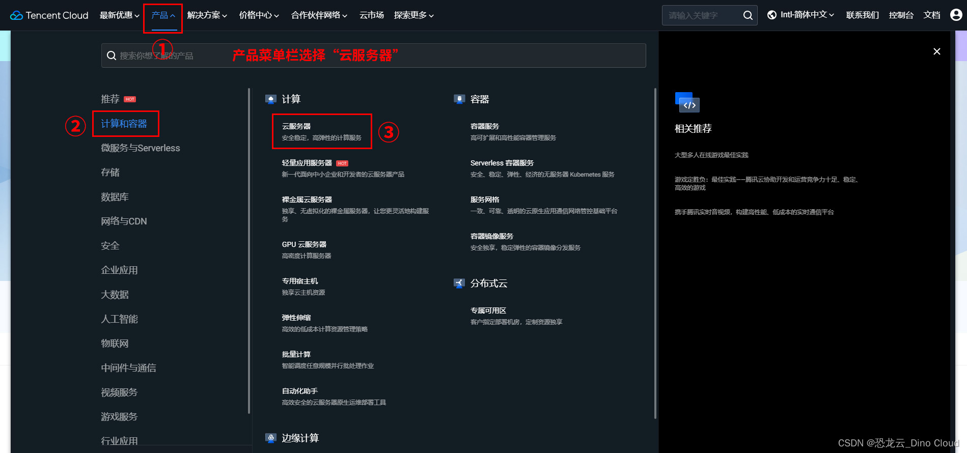Open the 专用宿主机 product
This screenshot has width=967, height=453.
tap(300, 281)
